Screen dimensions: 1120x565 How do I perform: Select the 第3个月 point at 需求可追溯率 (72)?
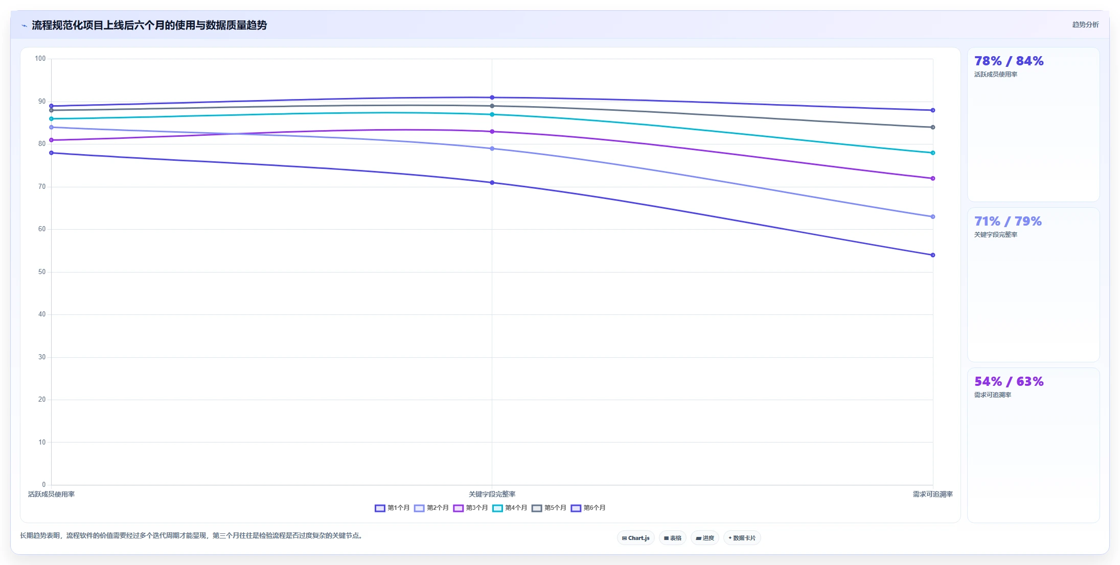933,179
